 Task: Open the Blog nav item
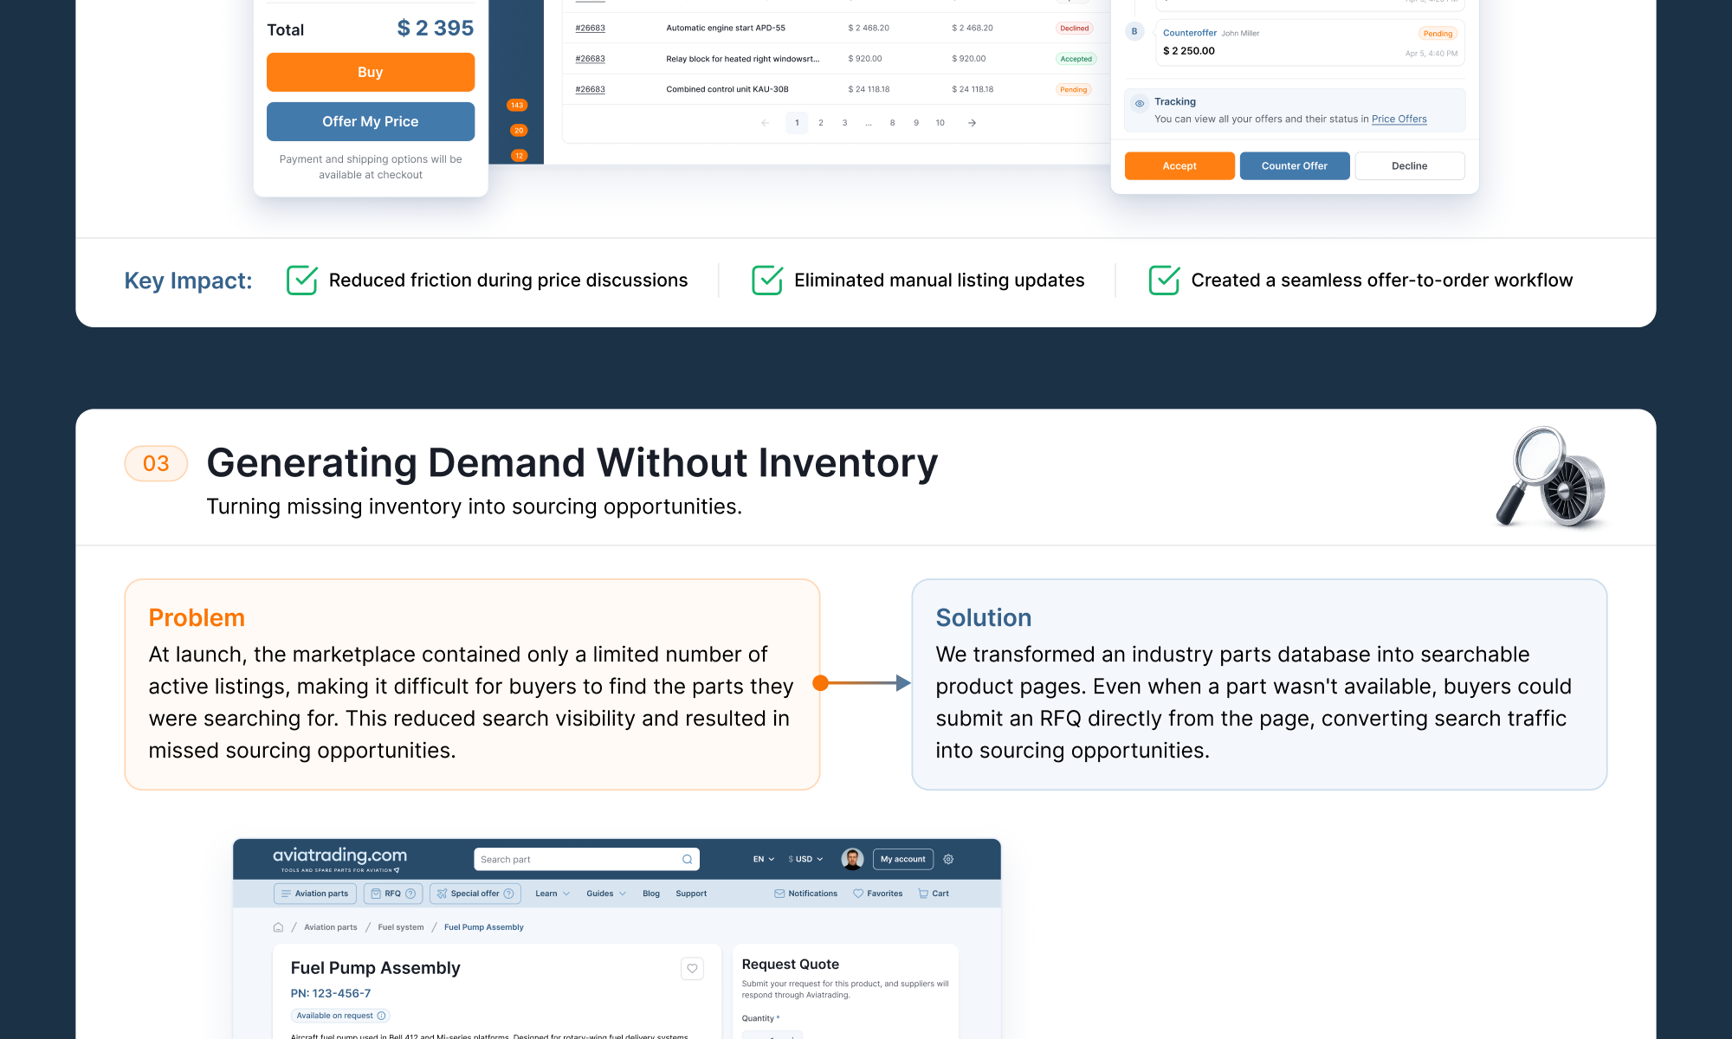pyautogui.click(x=651, y=894)
